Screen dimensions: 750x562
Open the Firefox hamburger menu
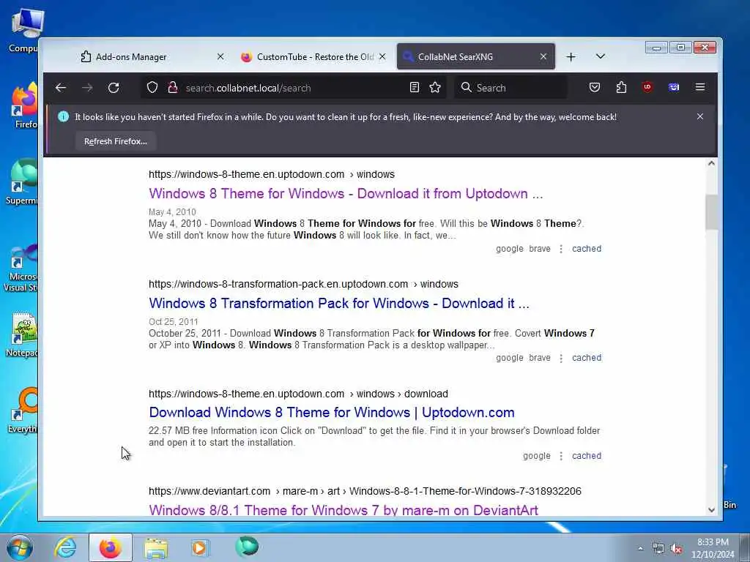(699, 88)
